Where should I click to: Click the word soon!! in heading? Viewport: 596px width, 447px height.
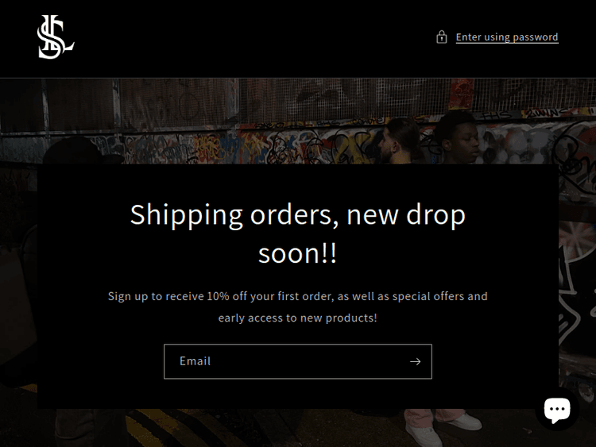point(297,253)
